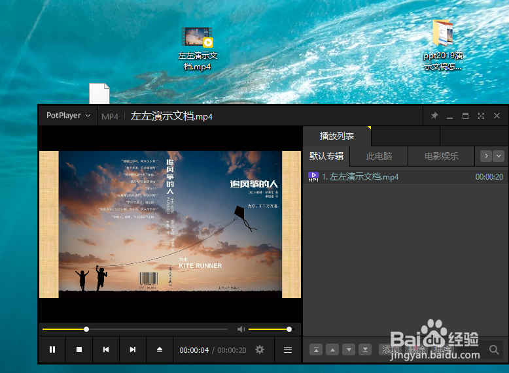Click the 添加 button in playlist

pos(391,349)
